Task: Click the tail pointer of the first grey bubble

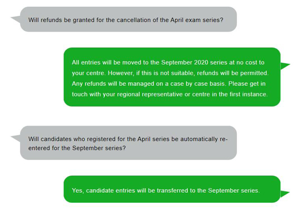Action: pyautogui.click(x=16, y=19)
